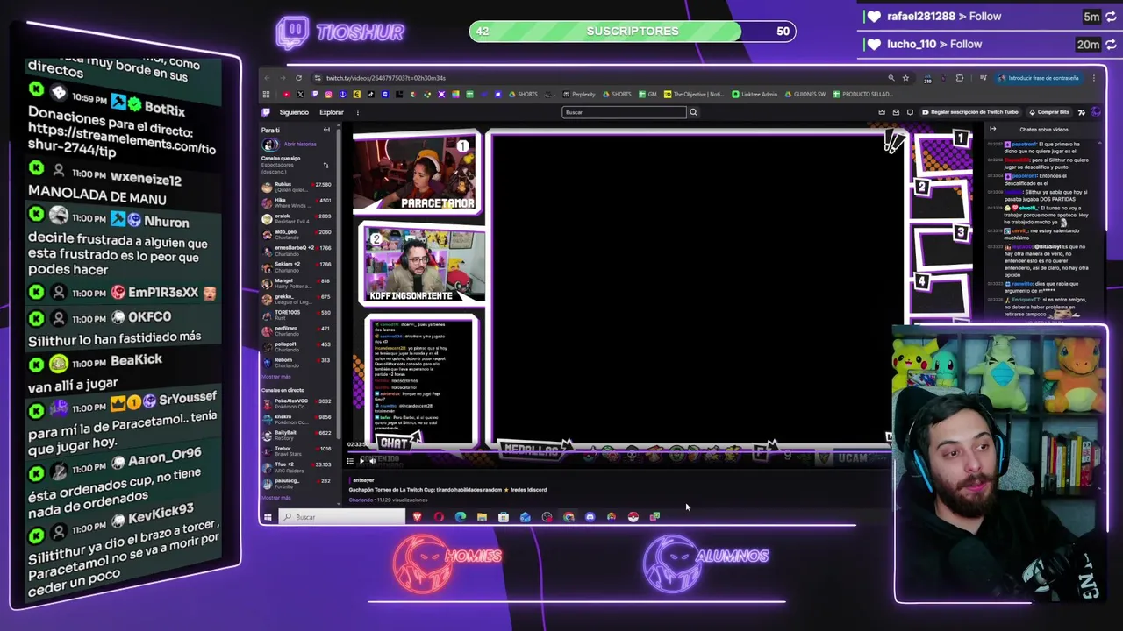Click the Twitch search magnifier button
Screen dimensions: 1123x631
click(x=693, y=112)
